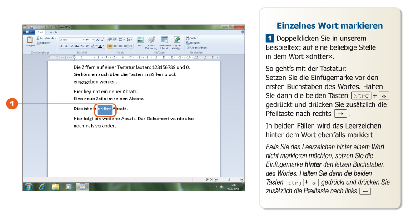Insert a Paint-Zeichnung drawing

pos(151,40)
